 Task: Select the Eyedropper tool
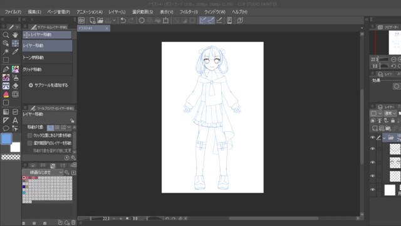pos(15,51)
